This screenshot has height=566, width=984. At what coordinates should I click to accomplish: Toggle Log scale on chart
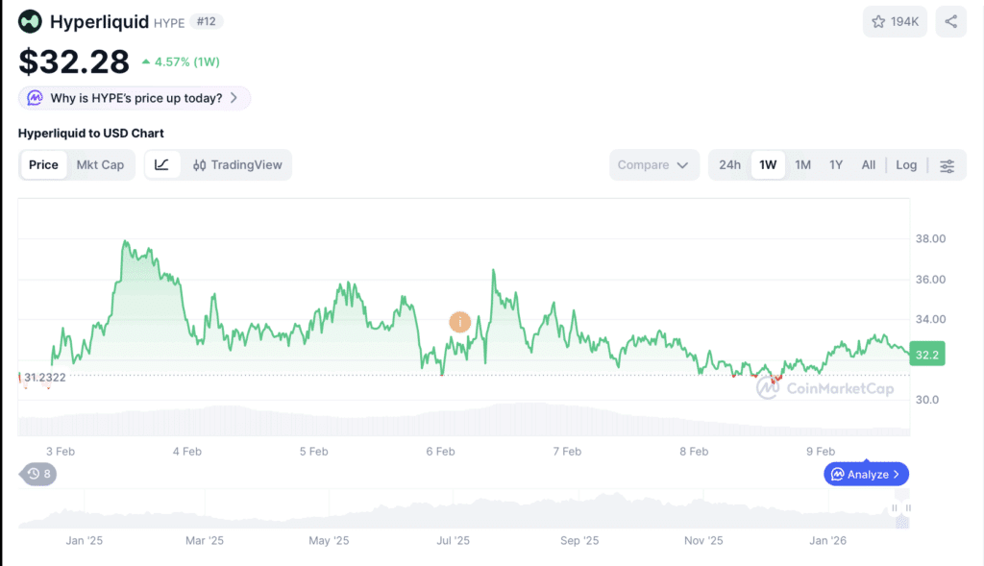tap(905, 165)
